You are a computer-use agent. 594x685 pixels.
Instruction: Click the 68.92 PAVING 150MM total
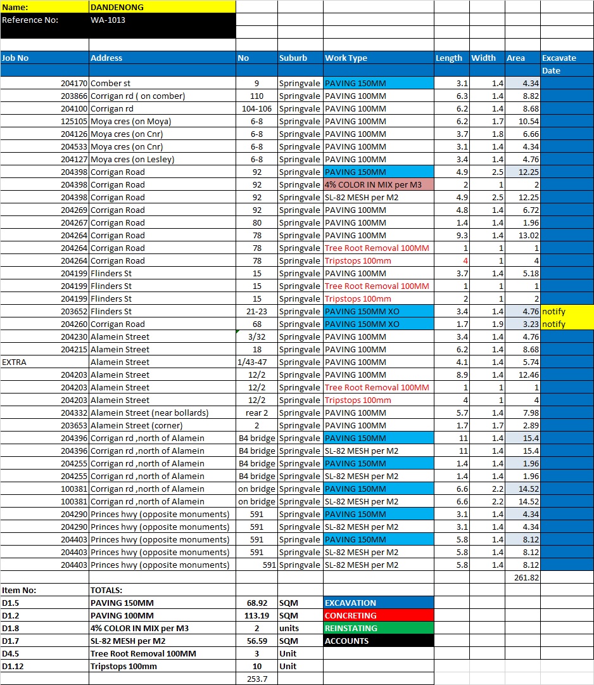[x=256, y=603]
